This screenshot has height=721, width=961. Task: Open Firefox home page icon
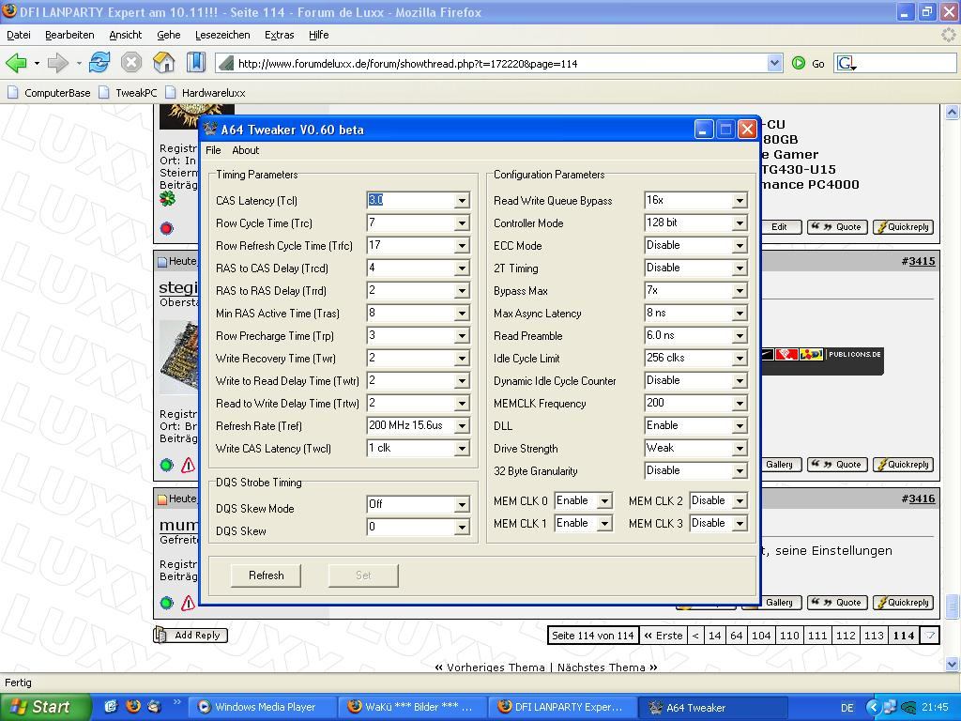tap(163, 63)
